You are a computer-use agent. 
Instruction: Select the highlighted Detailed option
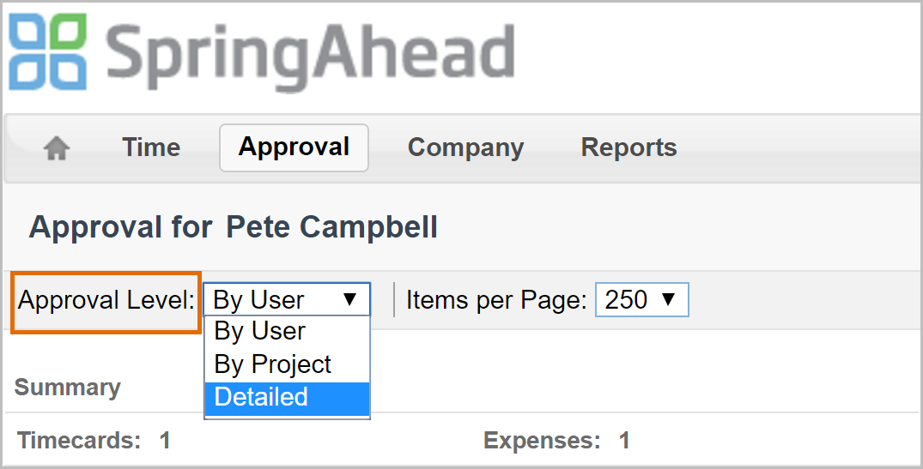coord(262,397)
